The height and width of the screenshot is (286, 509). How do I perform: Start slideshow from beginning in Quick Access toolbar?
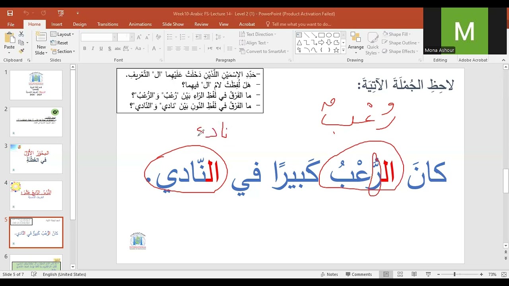point(61,13)
